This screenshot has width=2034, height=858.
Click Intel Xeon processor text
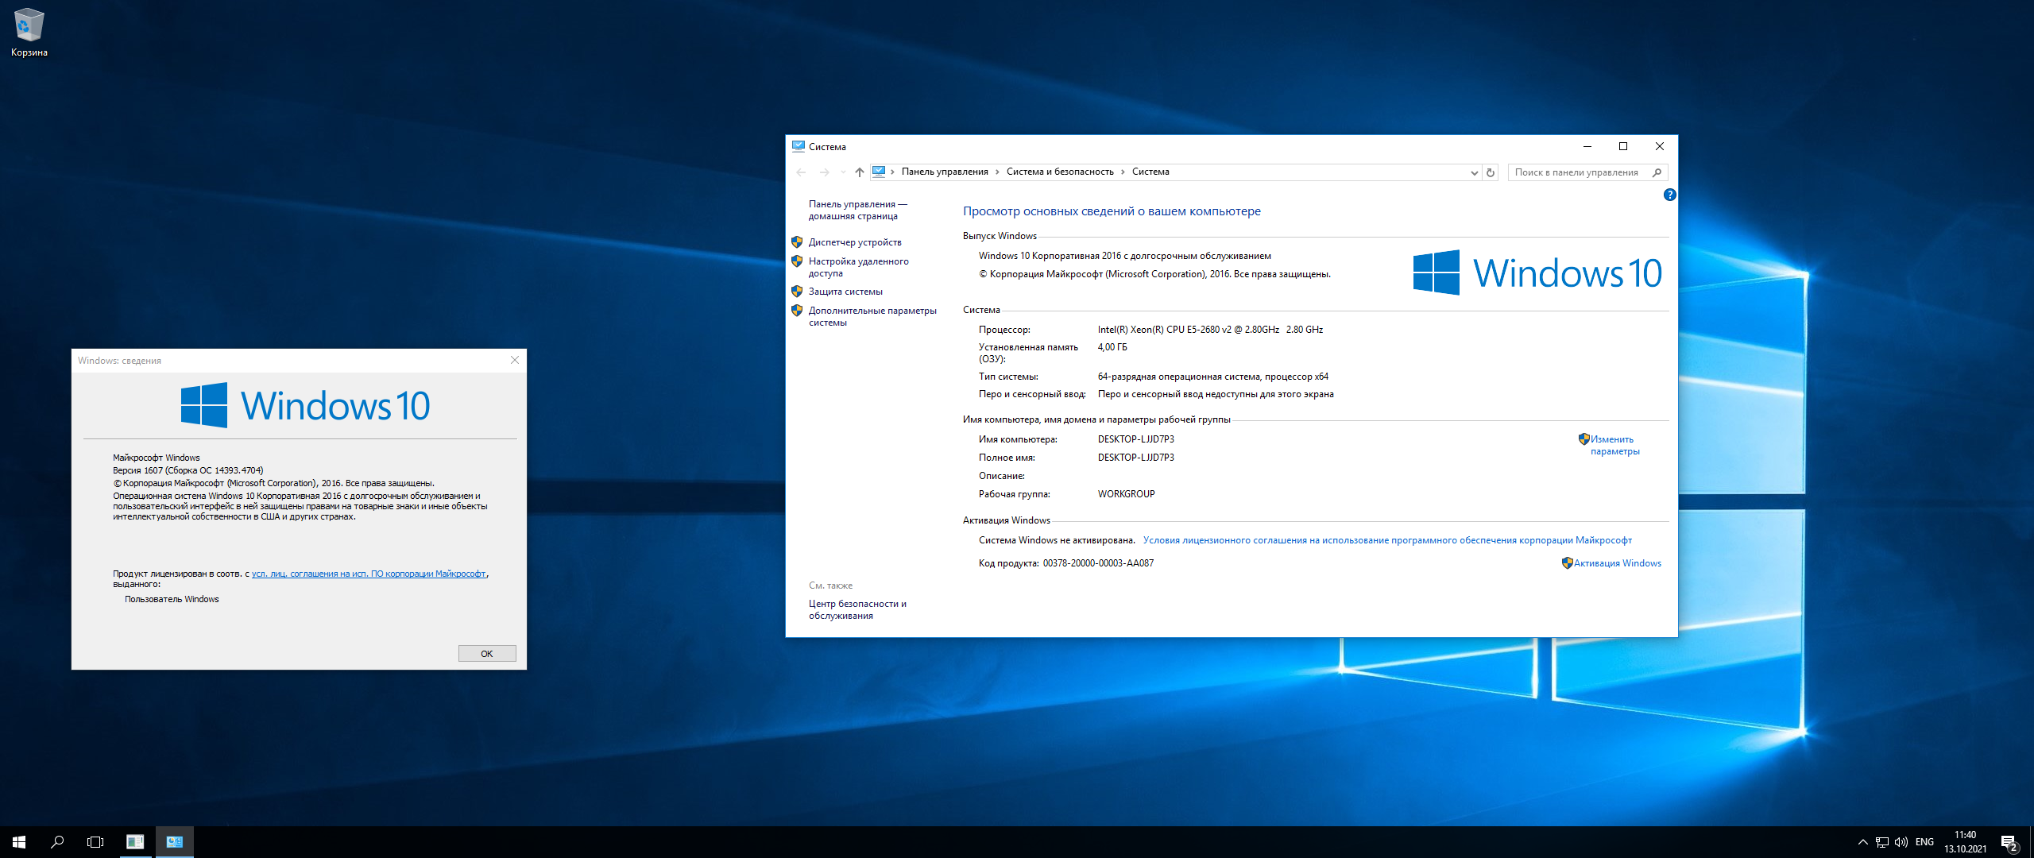tap(1210, 330)
